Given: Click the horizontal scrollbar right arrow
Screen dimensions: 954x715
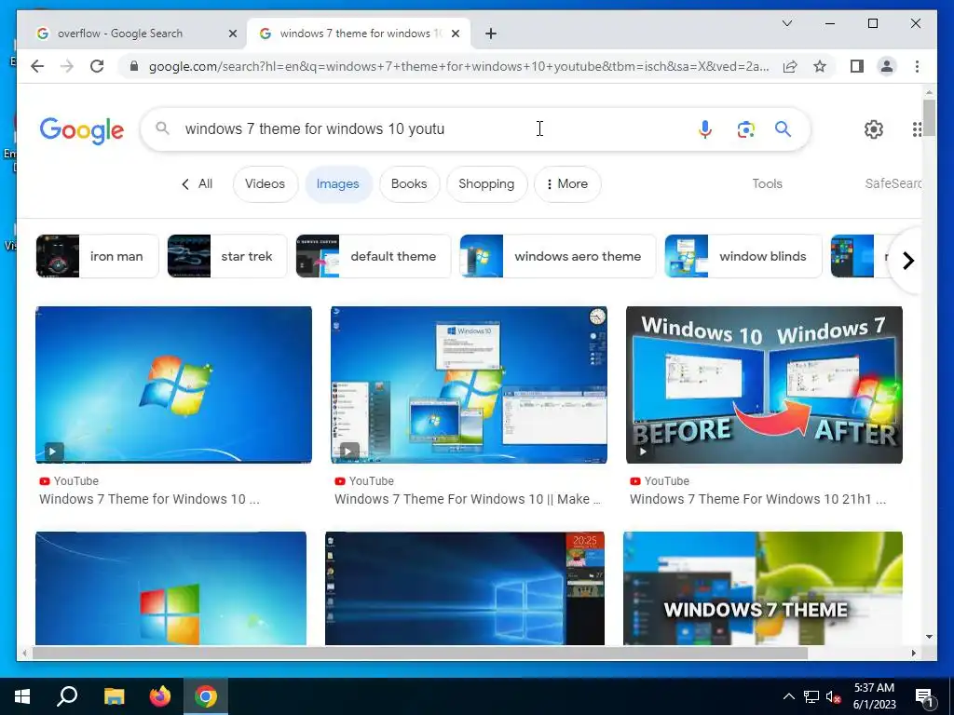Looking at the screenshot, I should tap(913, 653).
